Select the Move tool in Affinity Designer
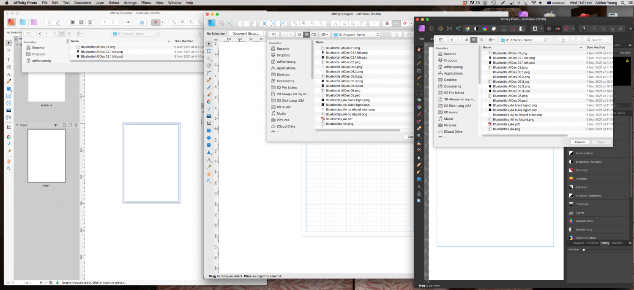Viewport: 634px width, 290px height. point(209,43)
